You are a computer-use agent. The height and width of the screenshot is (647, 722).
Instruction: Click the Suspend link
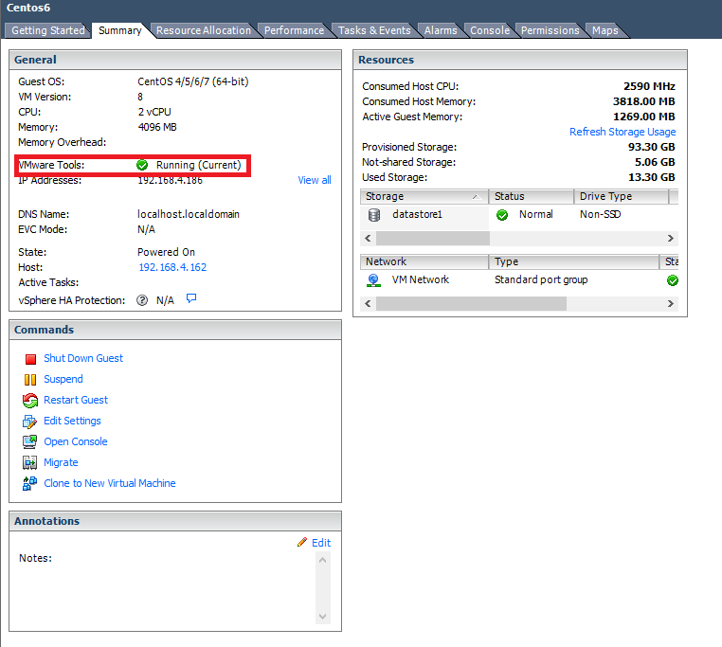click(63, 379)
